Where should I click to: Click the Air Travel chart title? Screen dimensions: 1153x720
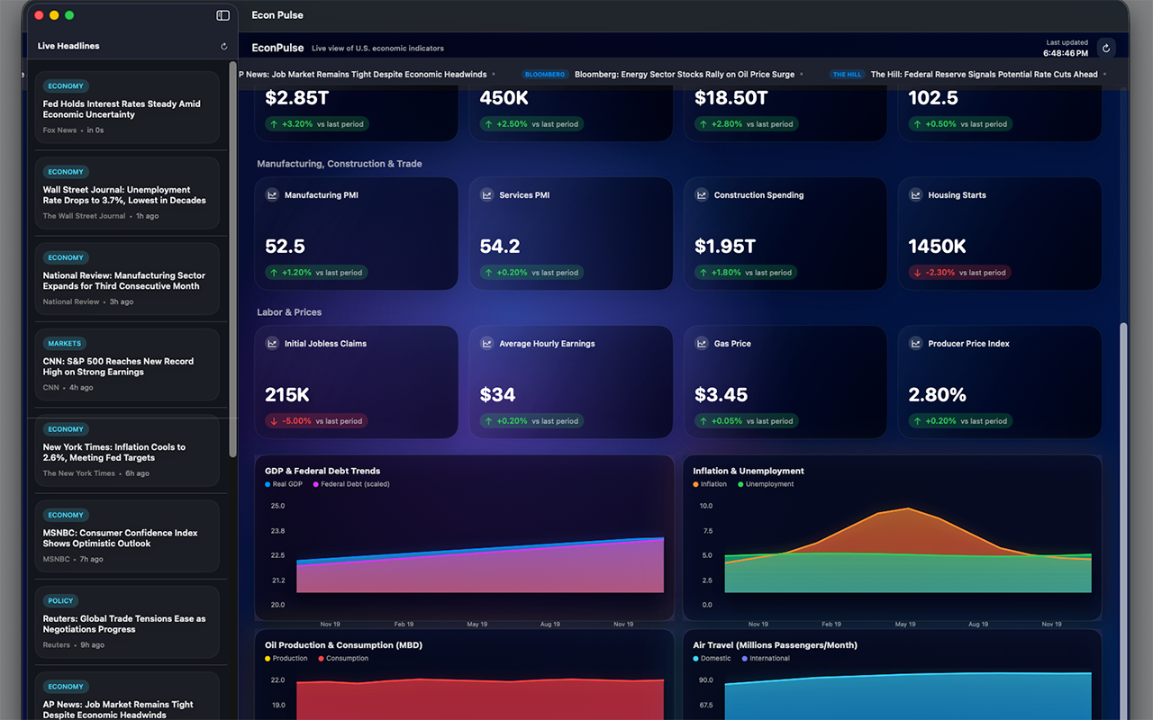tap(775, 645)
